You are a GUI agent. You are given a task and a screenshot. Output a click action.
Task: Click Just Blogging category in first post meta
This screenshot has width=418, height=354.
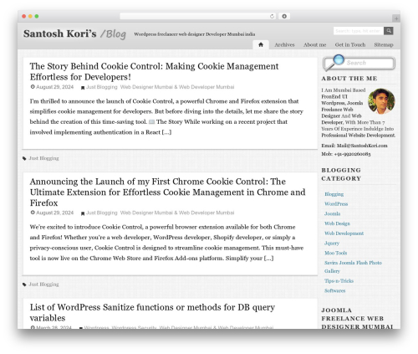(x=102, y=87)
